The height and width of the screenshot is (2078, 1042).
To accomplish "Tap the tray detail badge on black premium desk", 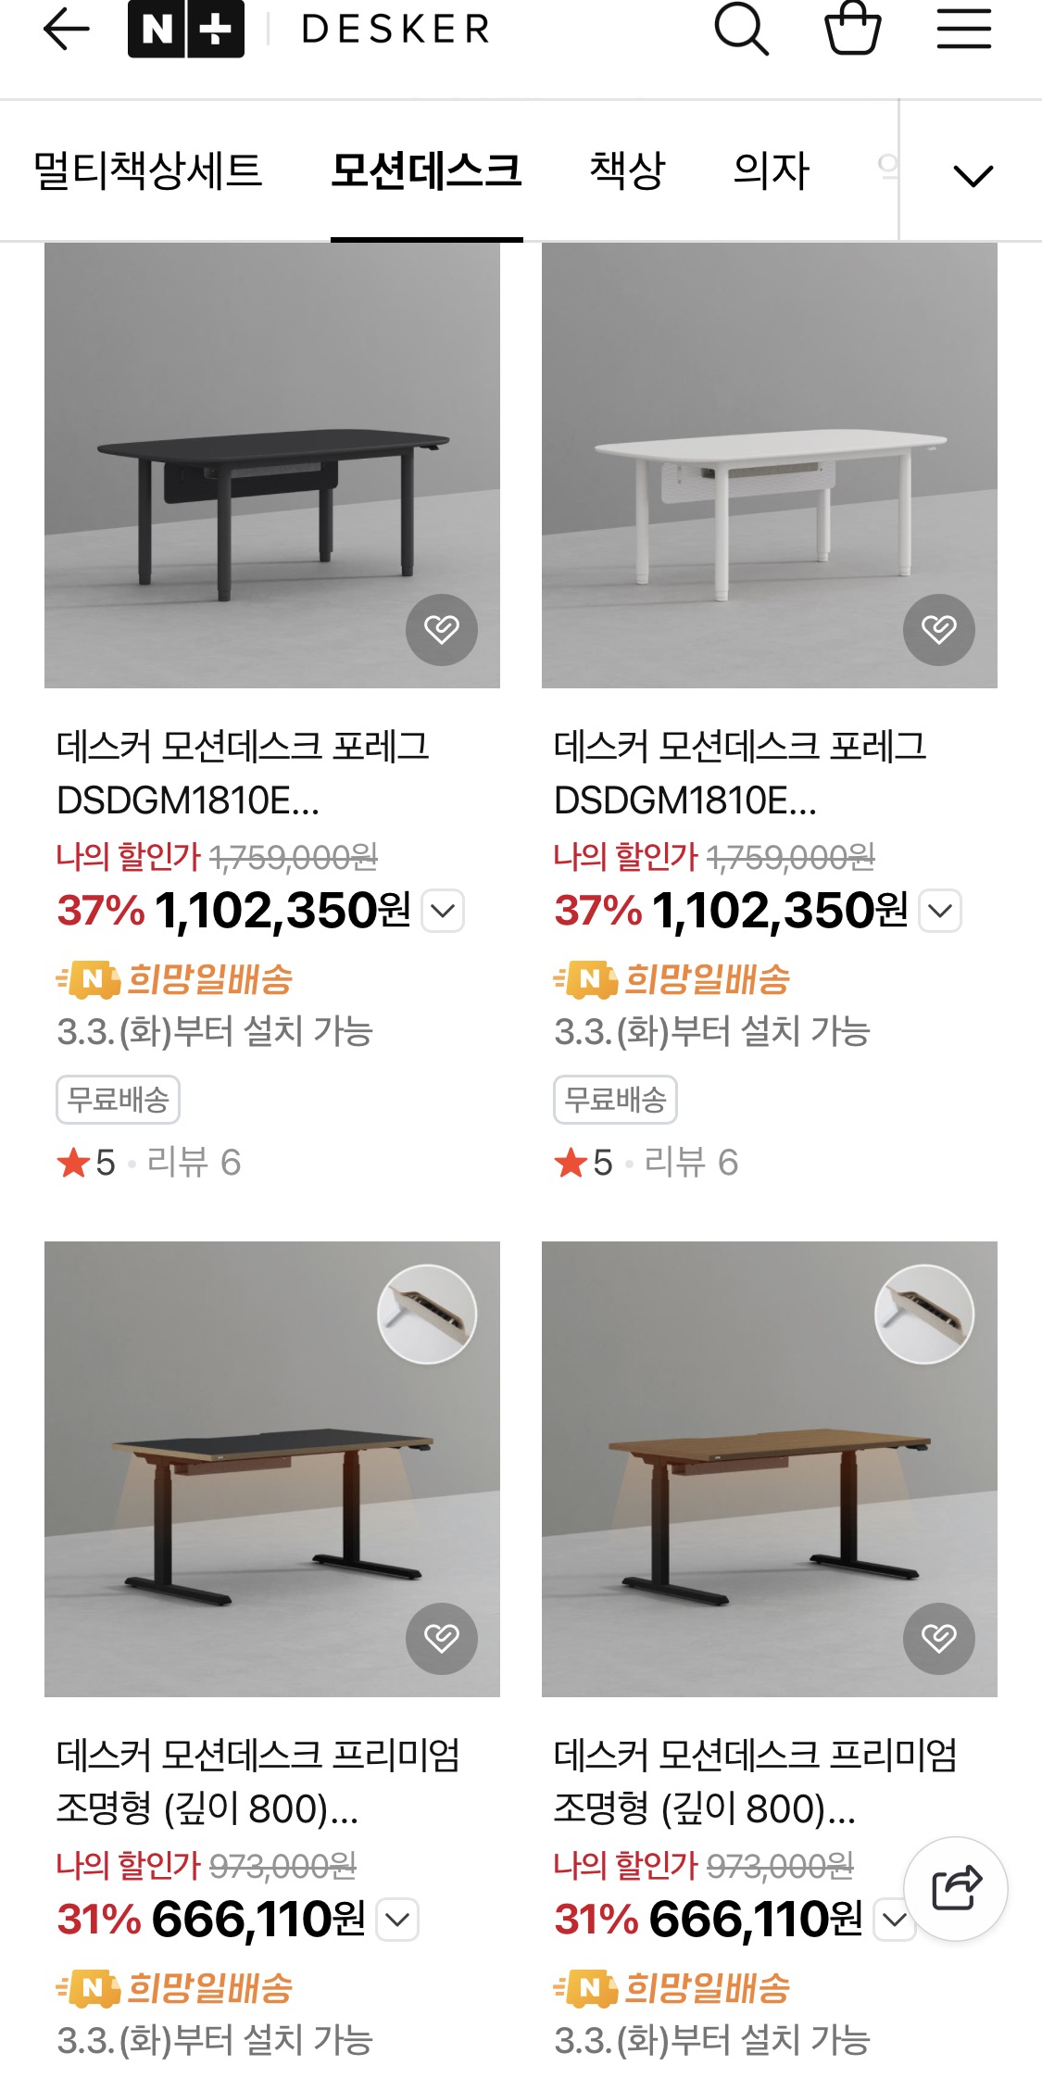I will tap(427, 1314).
